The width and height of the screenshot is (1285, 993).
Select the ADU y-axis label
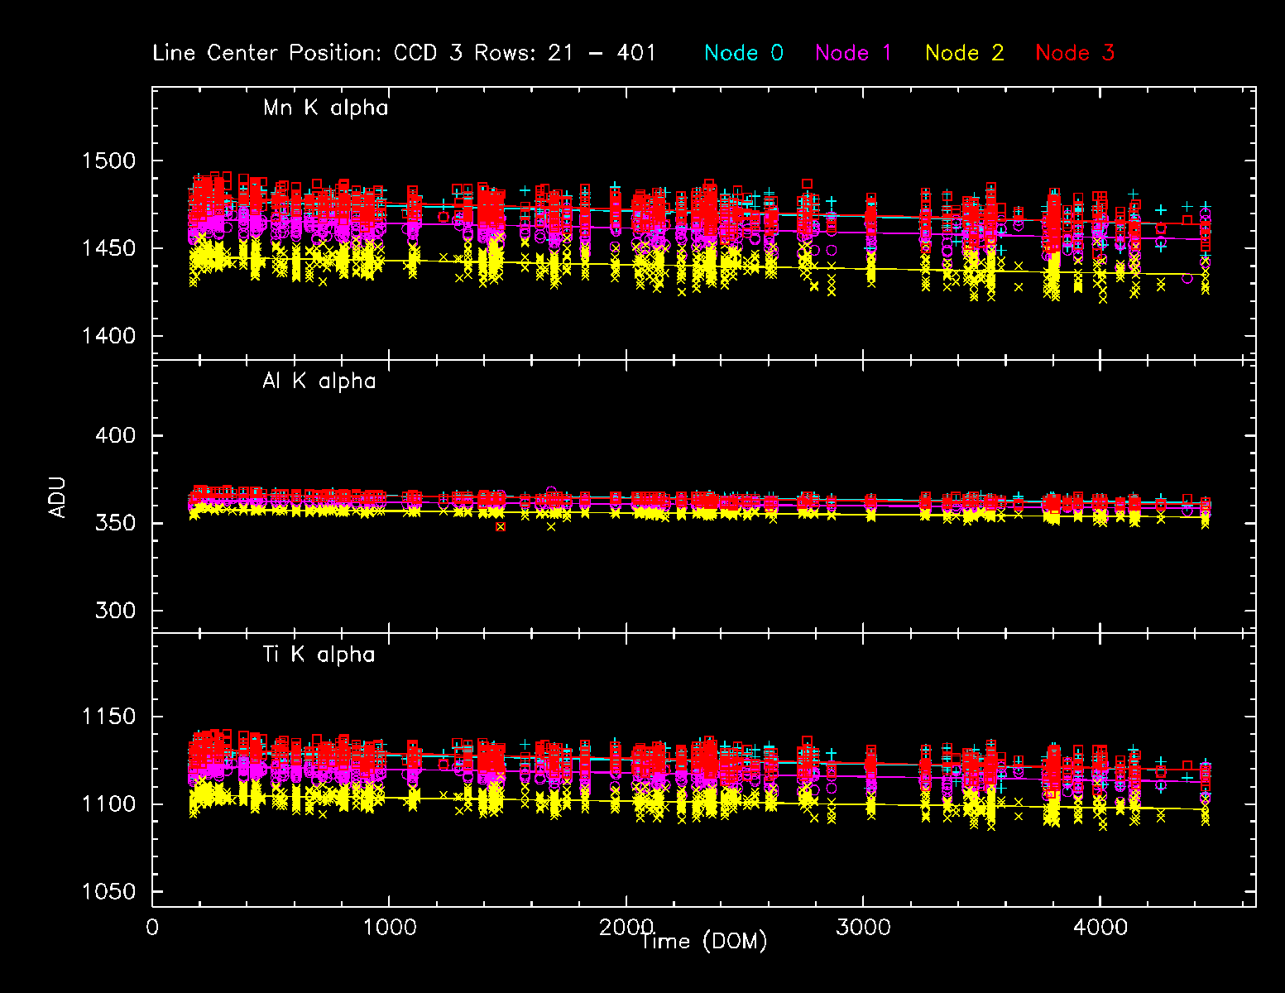pyautogui.click(x=57, y=497)
